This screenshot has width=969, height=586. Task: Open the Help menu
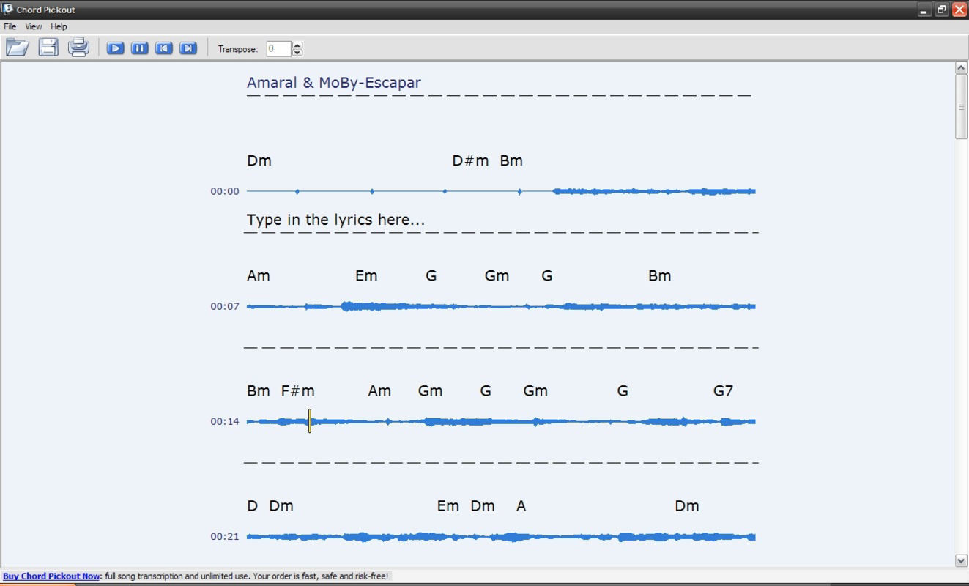pos(59,26)
